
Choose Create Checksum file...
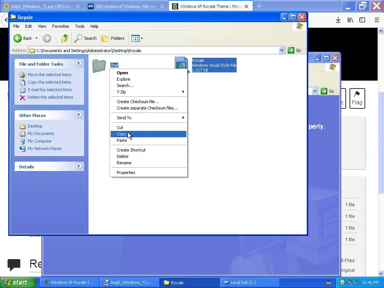tap(148, 102)
